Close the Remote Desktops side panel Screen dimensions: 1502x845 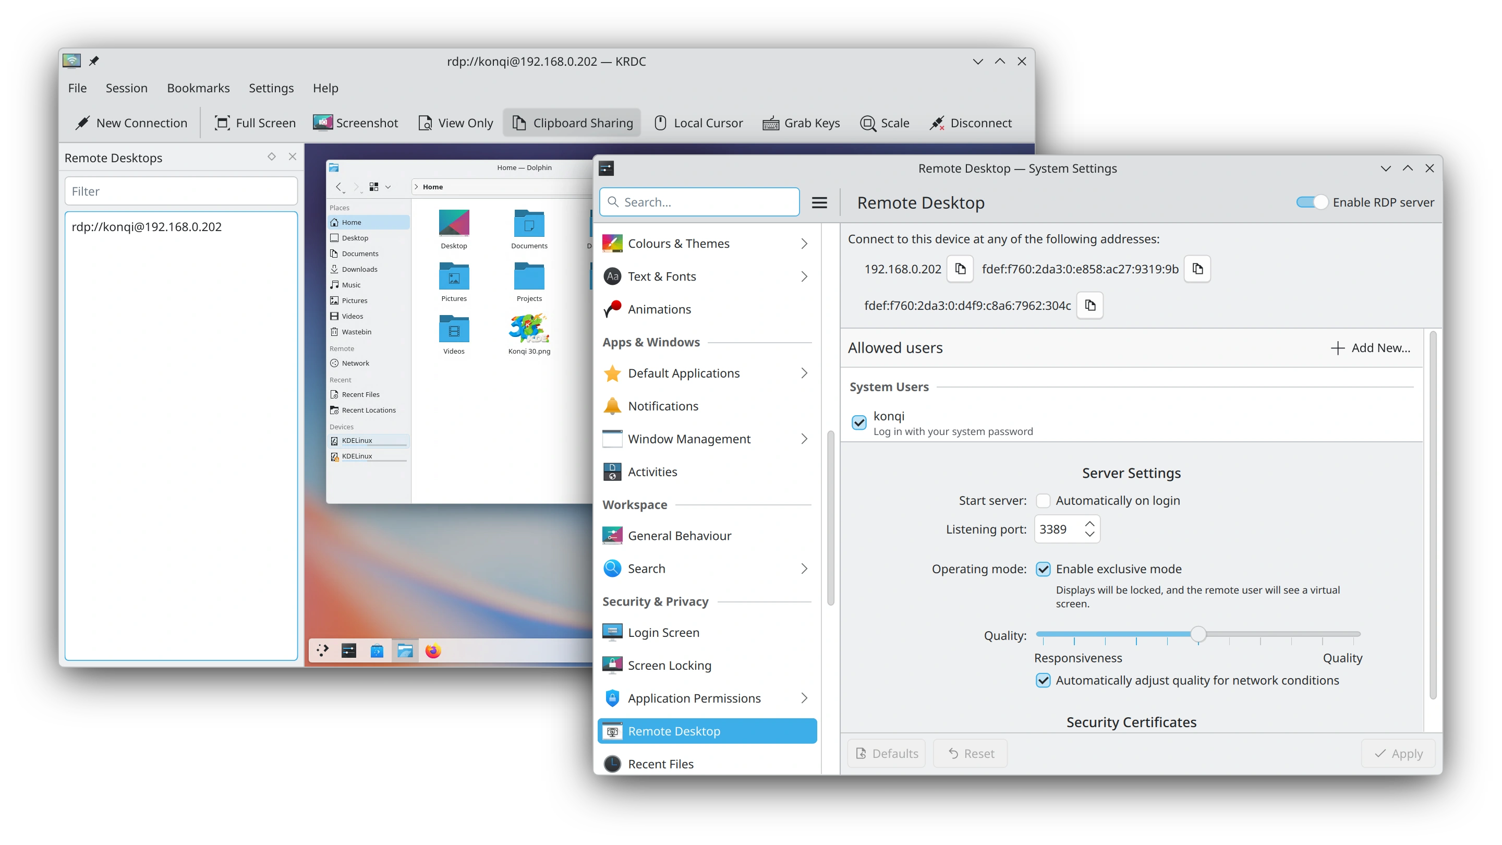tap(293, 156)
